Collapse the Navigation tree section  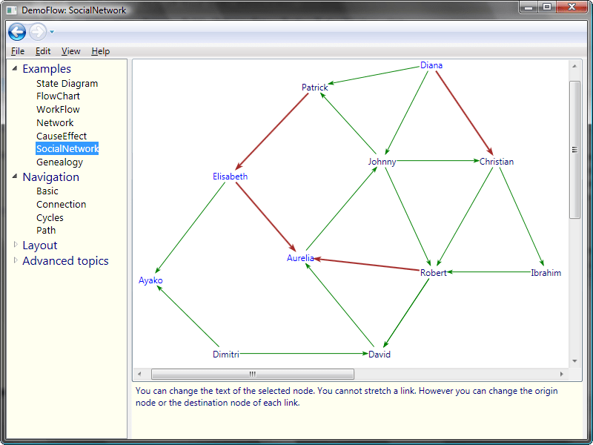(15, 177)
